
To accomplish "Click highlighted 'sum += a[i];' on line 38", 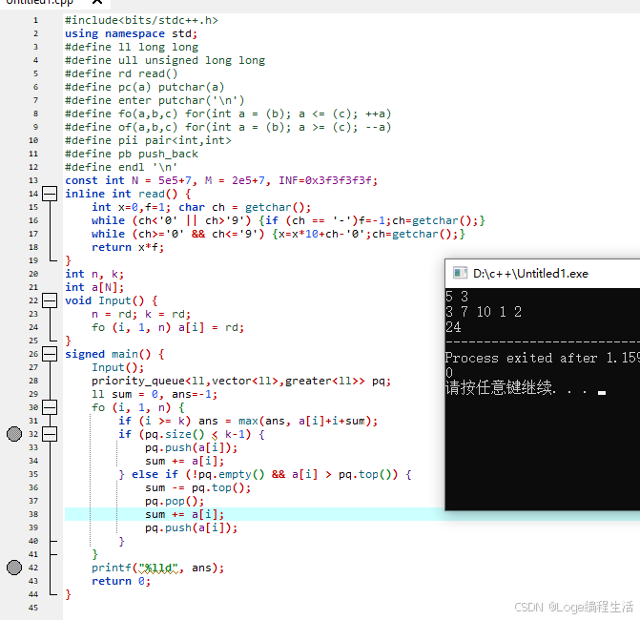I will tap(184, 514).
